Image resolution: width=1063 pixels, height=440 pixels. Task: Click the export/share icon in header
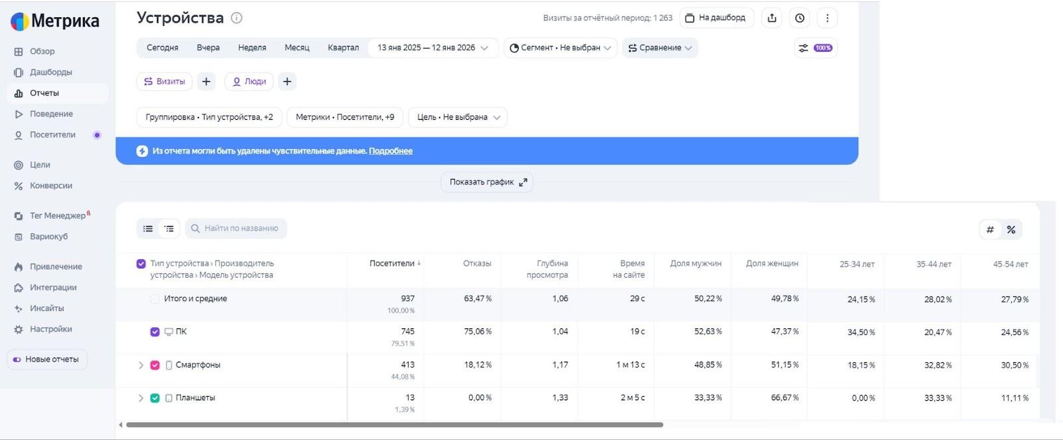(771, 18)
